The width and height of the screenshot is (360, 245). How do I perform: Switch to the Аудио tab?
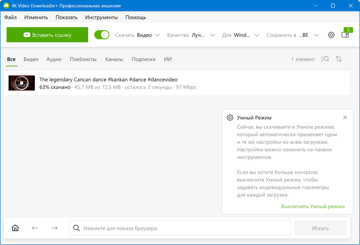(54, 59)
